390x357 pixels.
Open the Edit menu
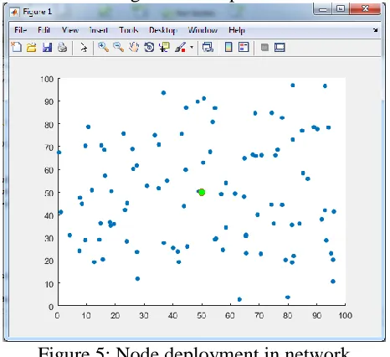(44, 30)
